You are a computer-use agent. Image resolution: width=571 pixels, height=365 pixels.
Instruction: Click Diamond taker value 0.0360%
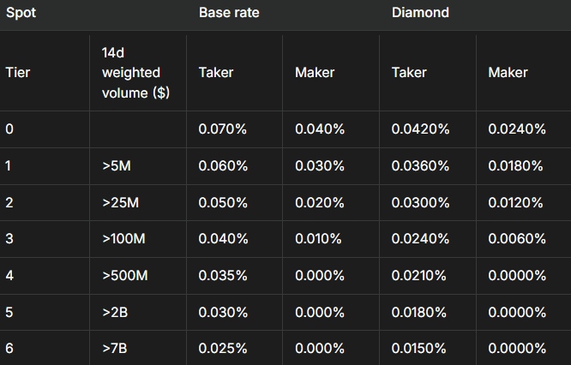pos(420,166)
